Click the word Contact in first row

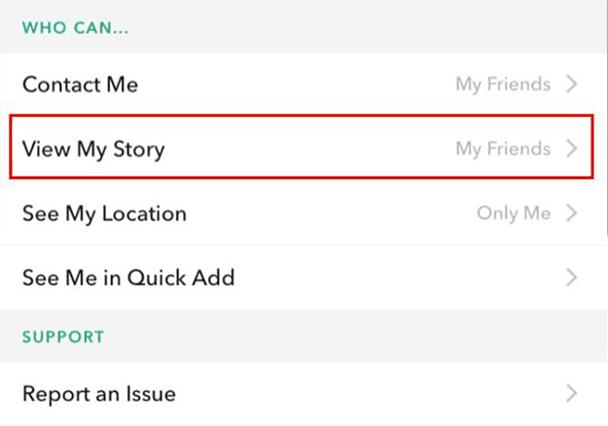pyautogui.click(x=60, y=85)
